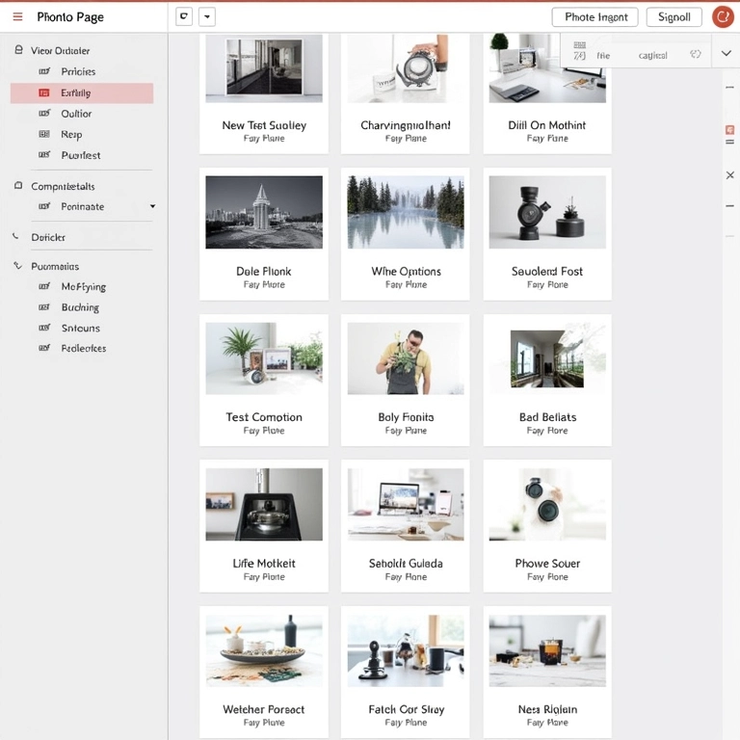The height and width of the screenshot is (740, 740).
Task: Open the Liffe Motkeit photo thumbnail
Action: 264,505
